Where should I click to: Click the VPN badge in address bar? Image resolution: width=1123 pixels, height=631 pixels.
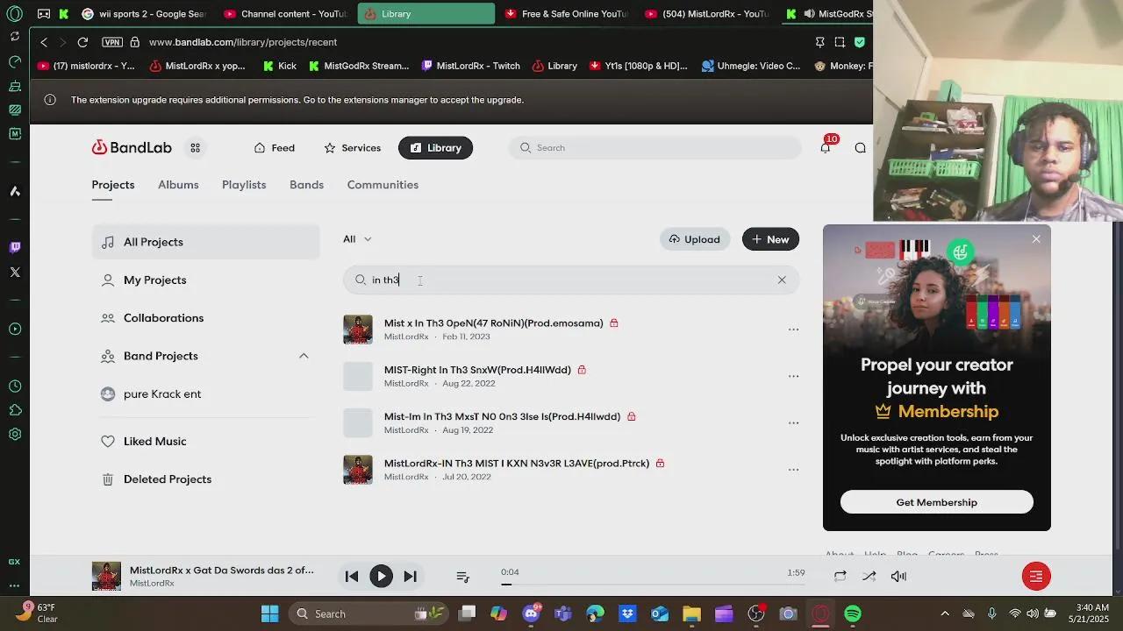point(112,42)
